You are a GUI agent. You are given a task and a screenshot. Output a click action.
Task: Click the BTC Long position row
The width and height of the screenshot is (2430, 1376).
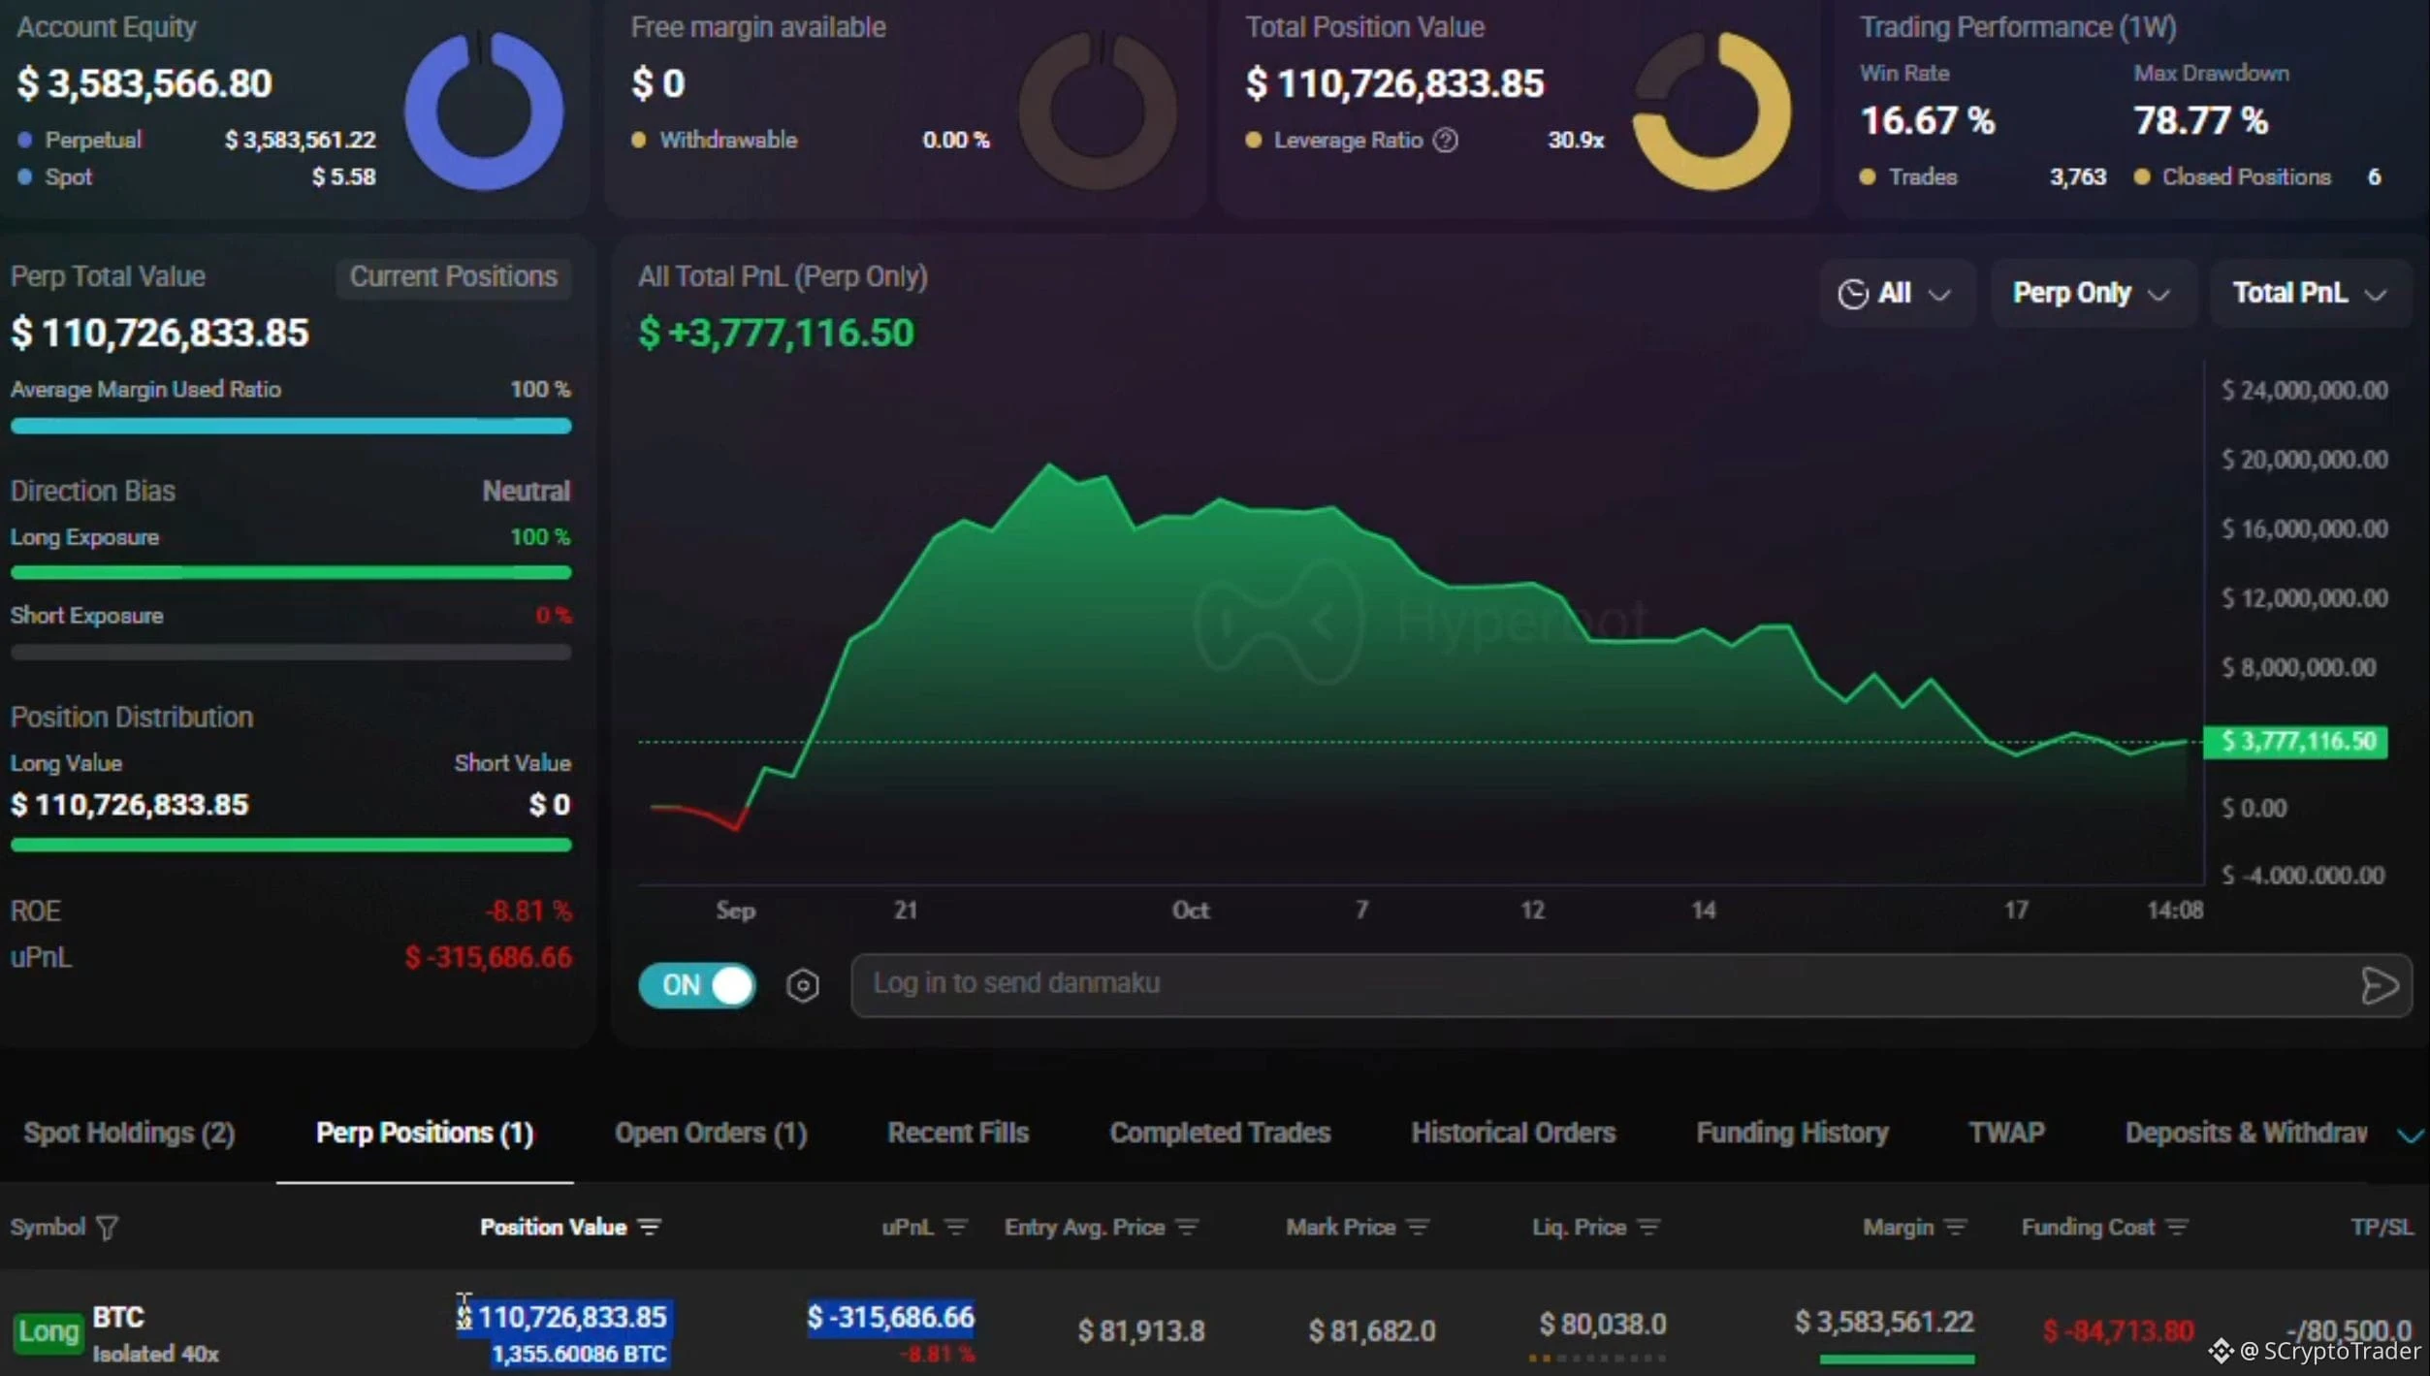pyautogui.click(x=1215, y=1329)
